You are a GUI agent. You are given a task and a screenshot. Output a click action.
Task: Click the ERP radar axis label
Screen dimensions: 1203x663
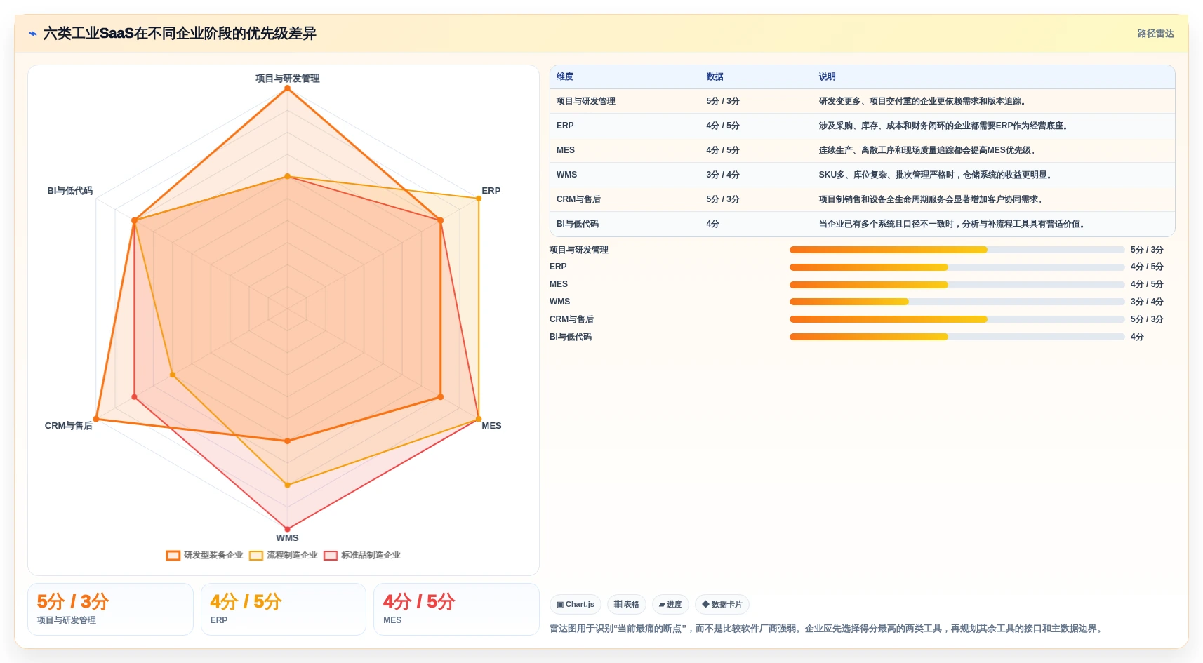(491, 191)
